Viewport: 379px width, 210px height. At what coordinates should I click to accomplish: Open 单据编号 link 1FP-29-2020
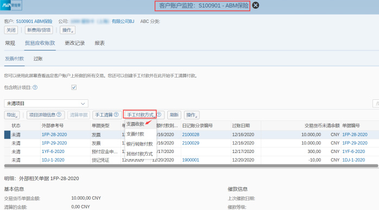coord(355,143)
